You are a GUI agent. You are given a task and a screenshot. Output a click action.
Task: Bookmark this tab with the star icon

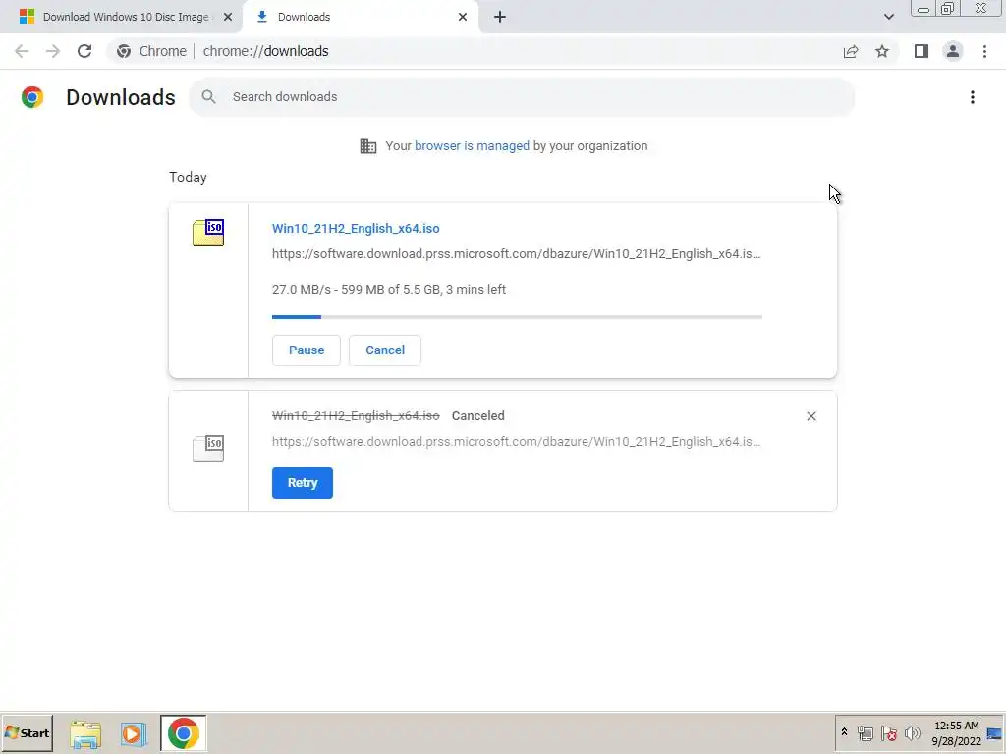(x=882, y=51)
